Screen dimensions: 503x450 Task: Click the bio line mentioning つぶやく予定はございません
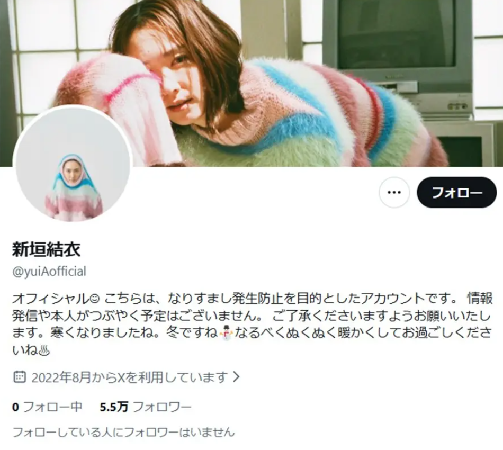tap(251, 316)
